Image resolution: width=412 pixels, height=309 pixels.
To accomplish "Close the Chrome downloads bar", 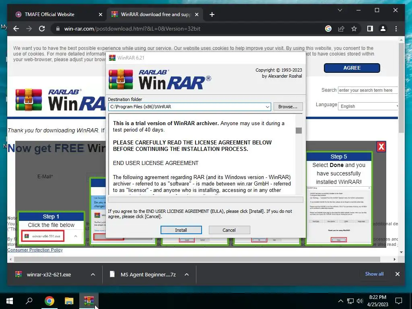I will coord(397,274).
